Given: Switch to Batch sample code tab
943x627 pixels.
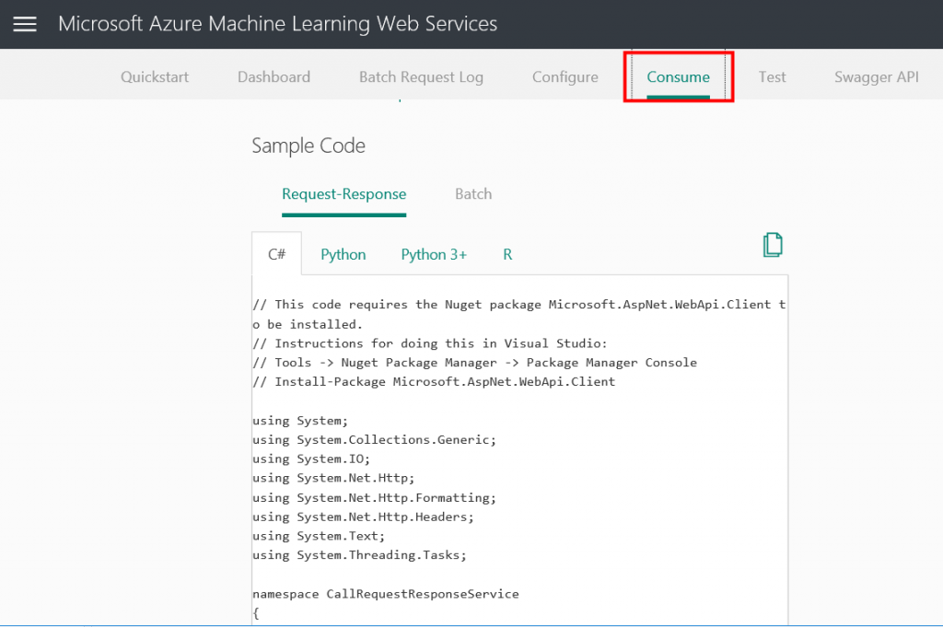Looking at the screenshot, I should click(473, 194).
